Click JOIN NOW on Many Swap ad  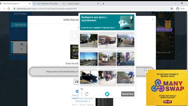(167, 102)
